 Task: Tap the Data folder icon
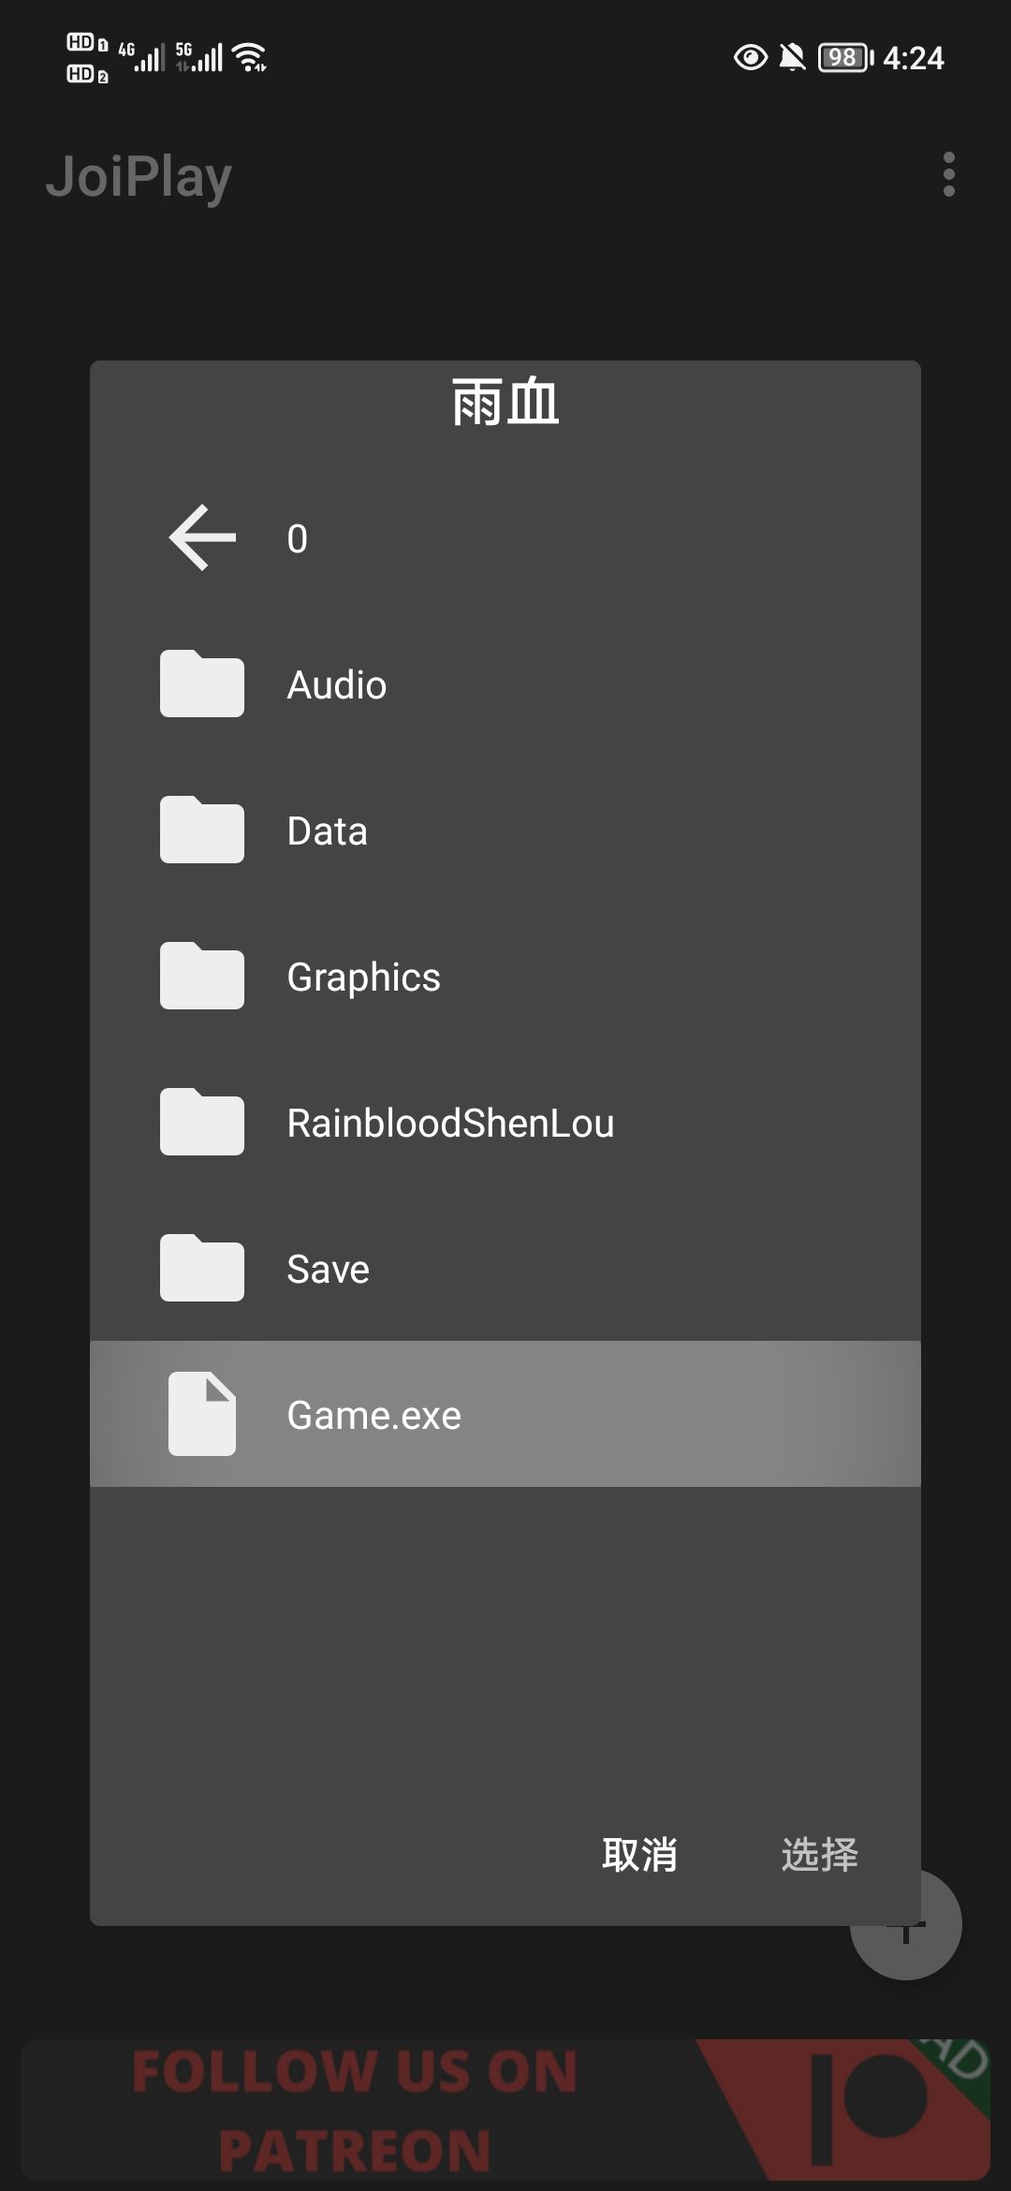pyautogui.click(x=202, y=830)
